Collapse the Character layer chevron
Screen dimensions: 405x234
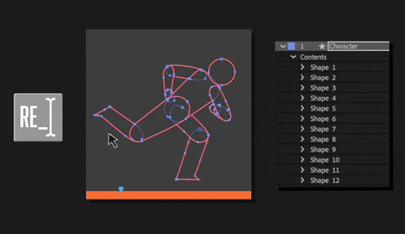(283, 46)
